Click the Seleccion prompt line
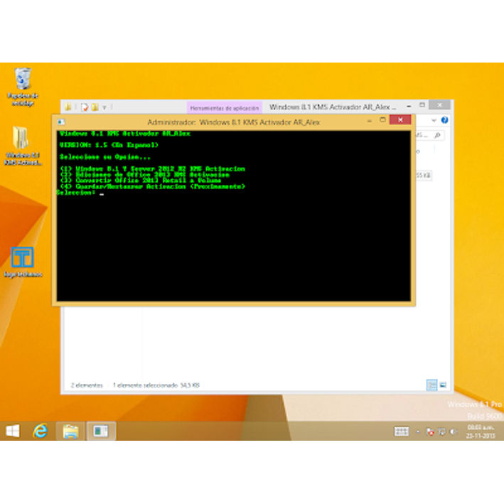This screenshot has height=504, width=504. coord(80,193)
